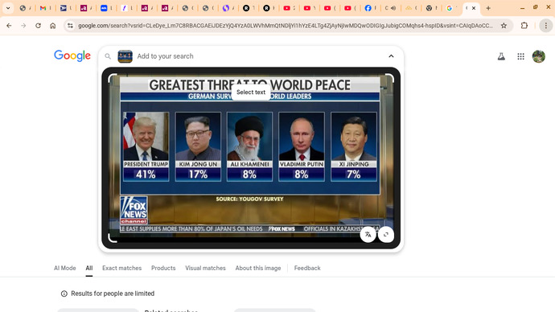Switch to AI Mode tab
The width and height of the screenshot is (555, 312).
point(65,268)
